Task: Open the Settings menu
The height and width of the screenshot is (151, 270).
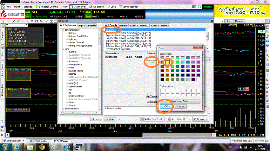Action: (x=28, y=7)
